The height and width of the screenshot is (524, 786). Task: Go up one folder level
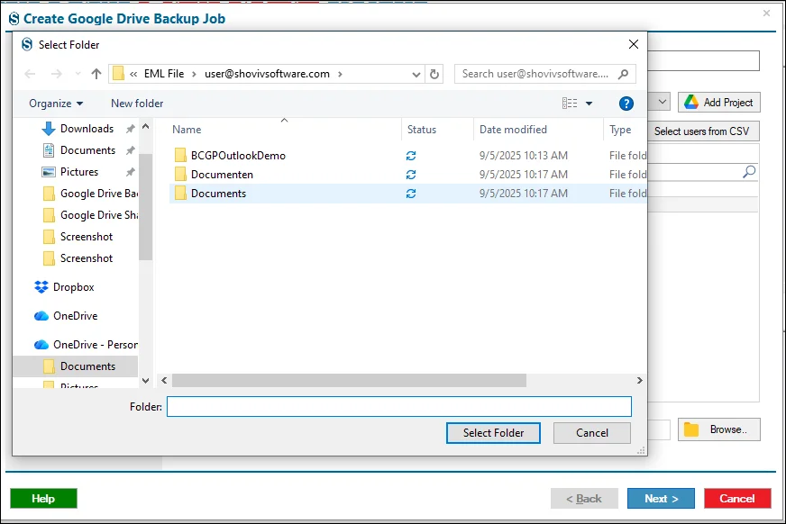pos(96,74)
